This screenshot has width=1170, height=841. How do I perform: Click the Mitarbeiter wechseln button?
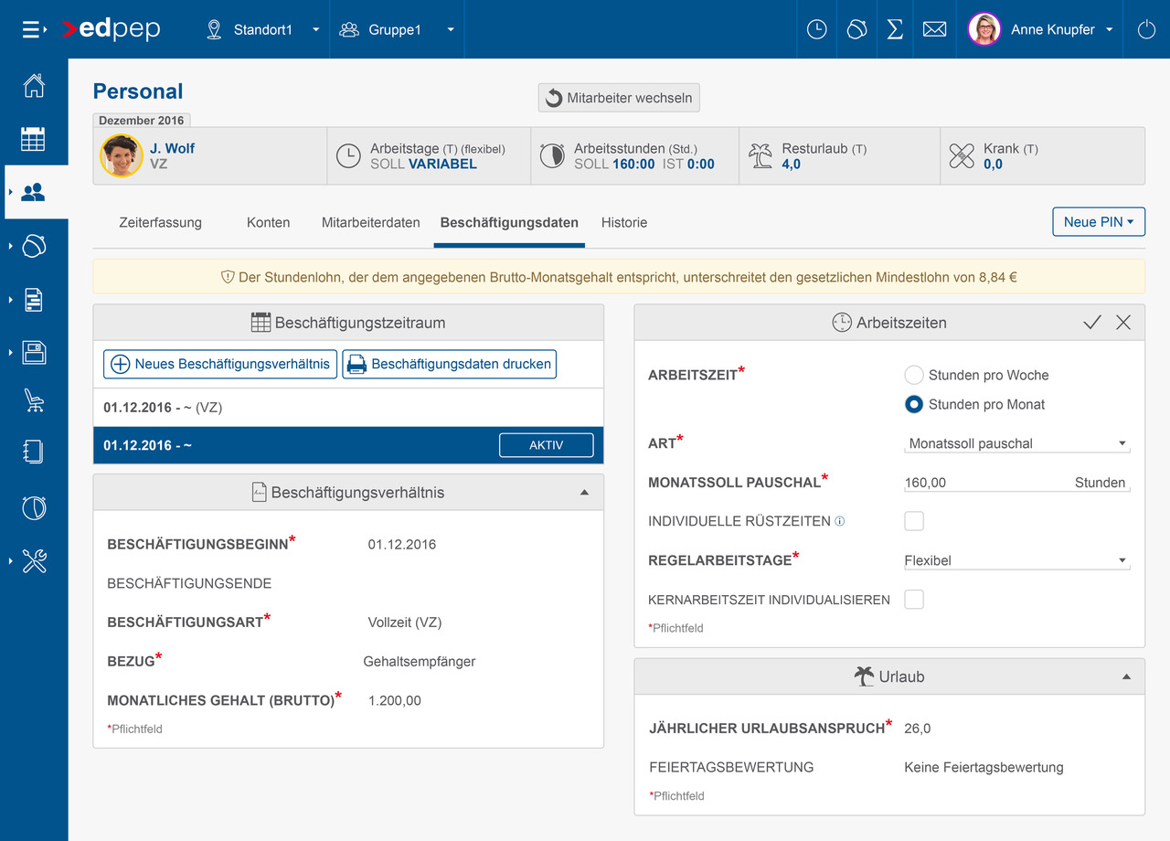click(x=619, y=98)
